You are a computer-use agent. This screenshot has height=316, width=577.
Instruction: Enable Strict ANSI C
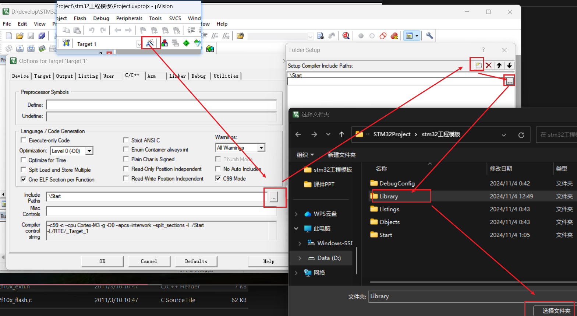tap(126, 140)
